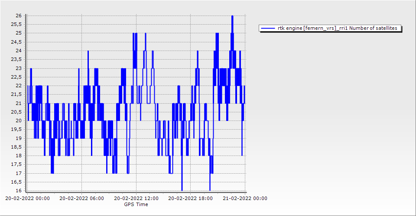Pick the Y-axis tick label 17
The width and height of the screenshot is (416, 216).
point(18,173)
